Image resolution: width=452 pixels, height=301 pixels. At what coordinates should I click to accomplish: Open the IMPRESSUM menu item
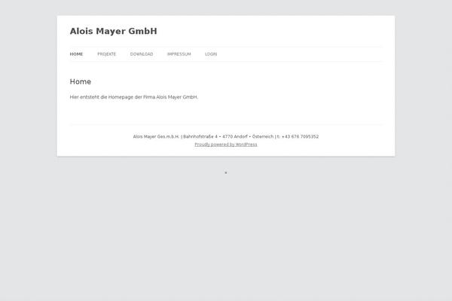[179, 54]
